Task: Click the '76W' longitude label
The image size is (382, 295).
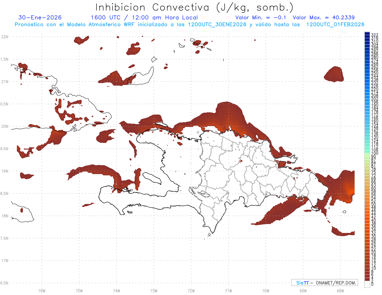Action: (42, 291)
